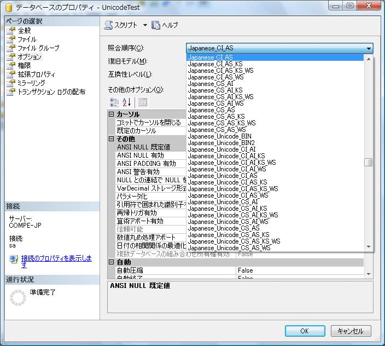The height and width of the screenshot is (346, 385).
Task: Select the ファイル page icon
Action: (10, 39)
